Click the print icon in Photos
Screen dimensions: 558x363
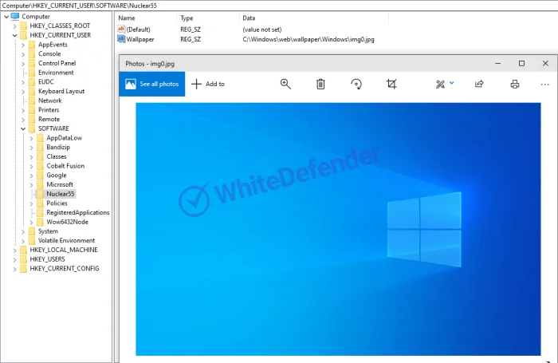coord(515,84)
